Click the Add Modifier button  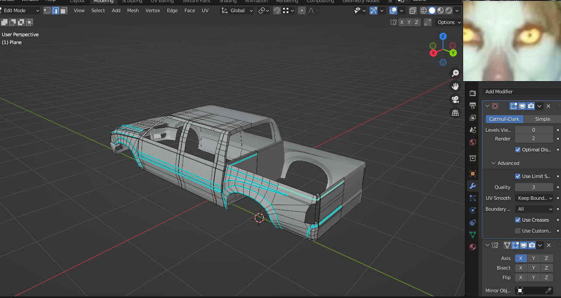coord(521,92)
